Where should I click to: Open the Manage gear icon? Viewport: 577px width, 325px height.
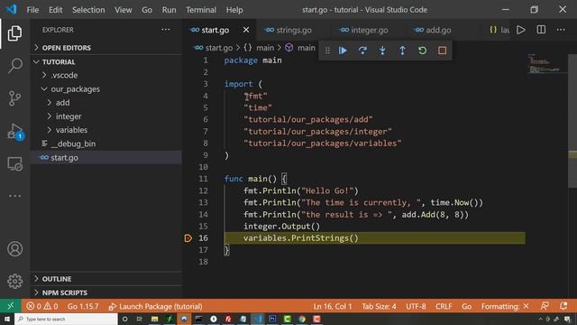point(14,281)
